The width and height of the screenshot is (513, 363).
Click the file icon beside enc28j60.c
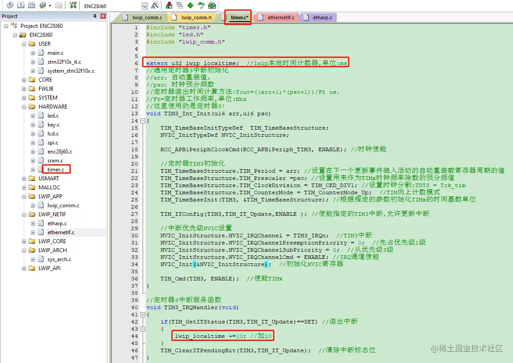[41, 152]
